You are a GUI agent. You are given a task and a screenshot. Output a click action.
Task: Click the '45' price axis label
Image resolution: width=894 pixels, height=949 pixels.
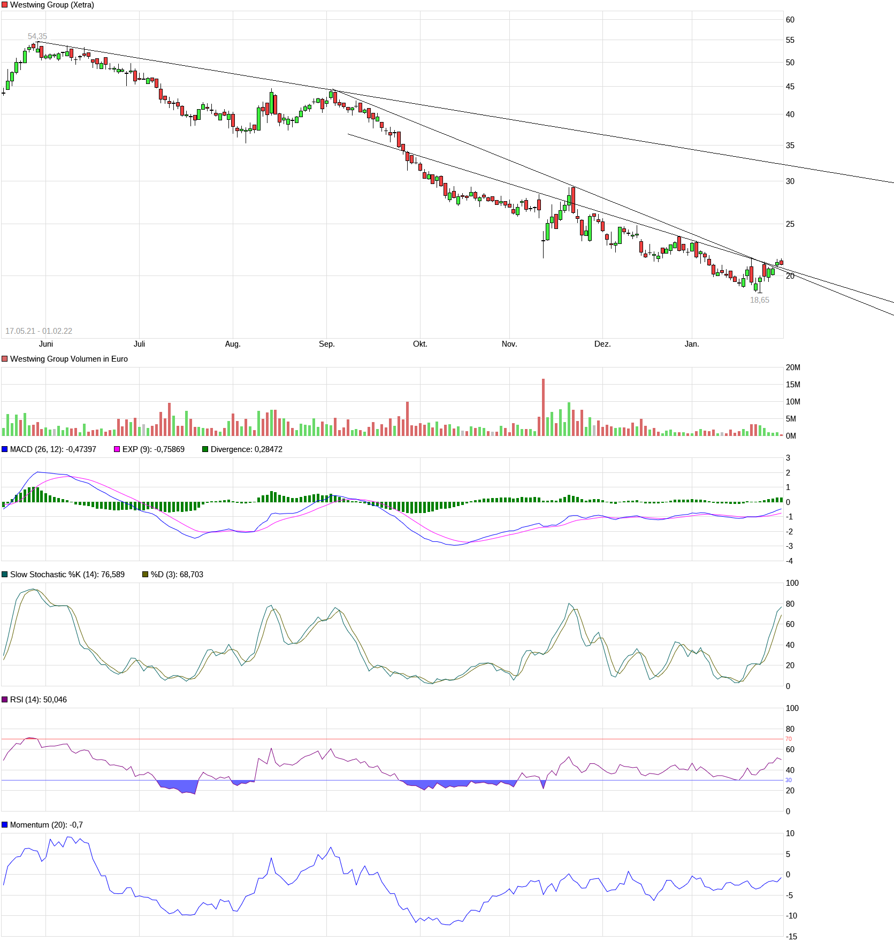(790, 87)
